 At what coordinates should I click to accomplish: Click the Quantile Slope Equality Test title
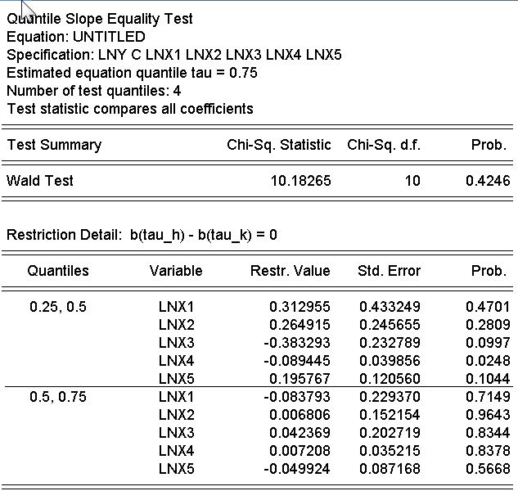tap(100, 18)
